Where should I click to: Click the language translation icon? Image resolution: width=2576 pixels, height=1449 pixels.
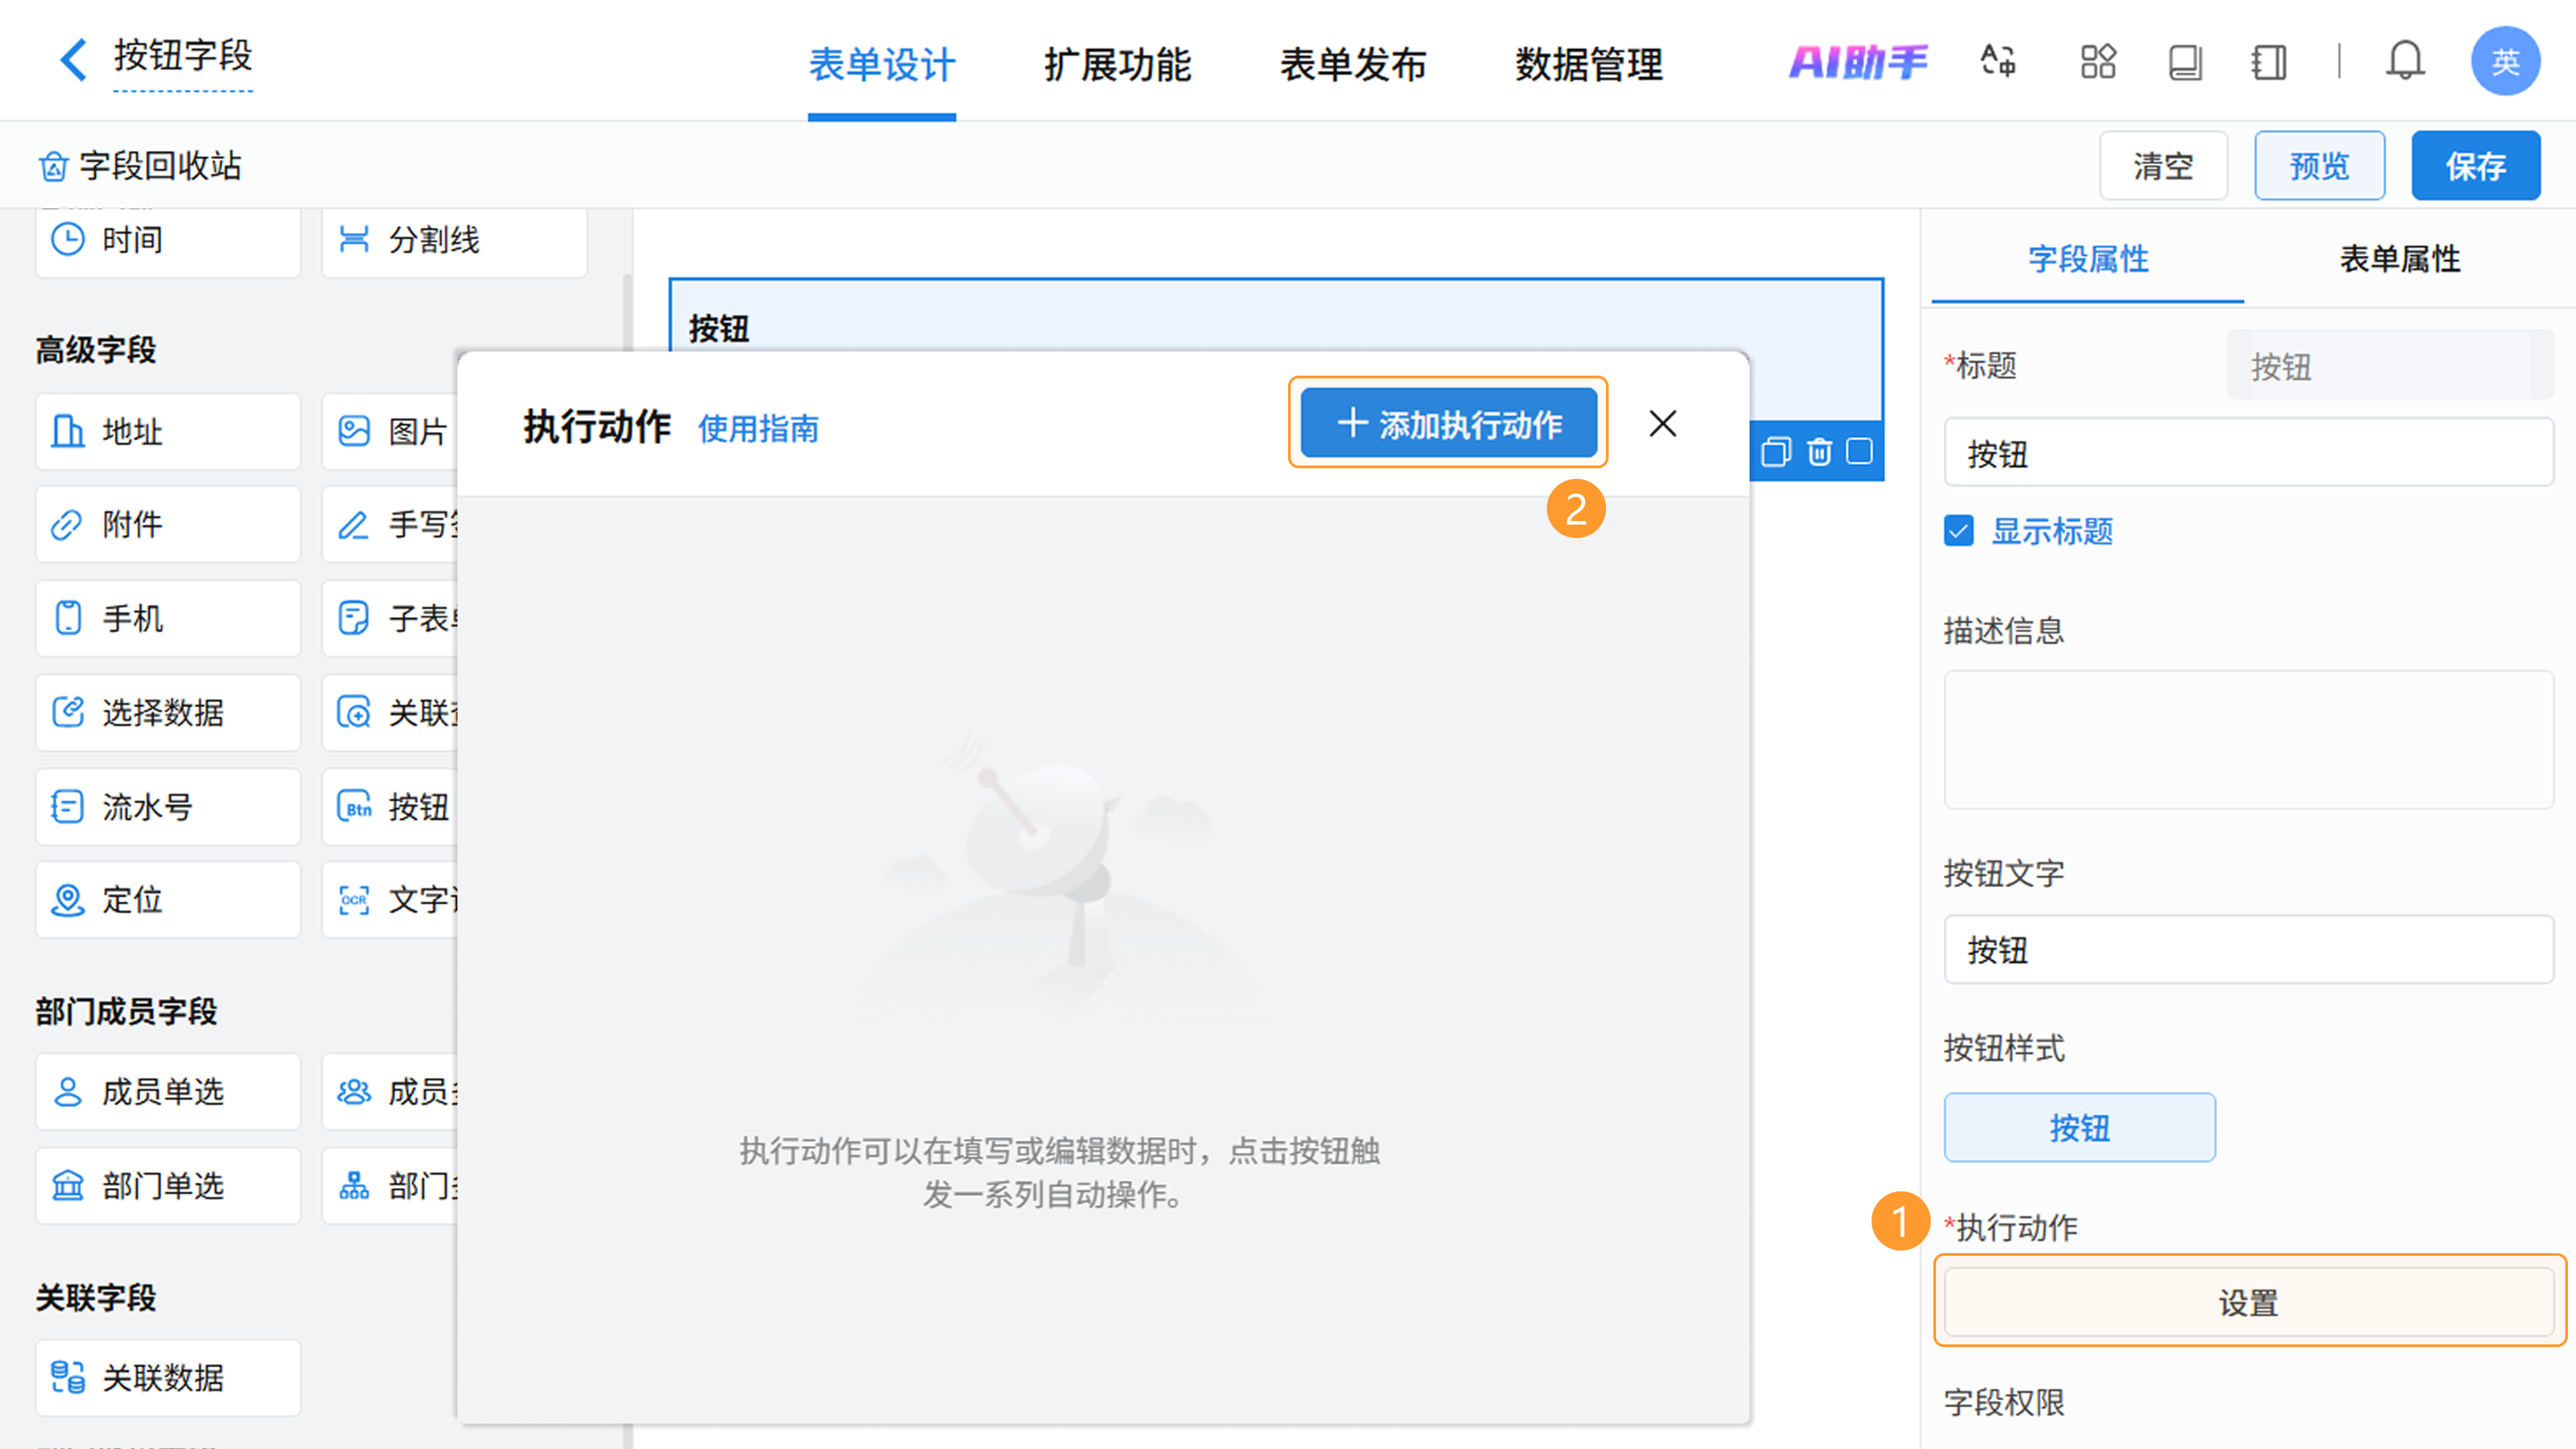tap(1998, 62)
